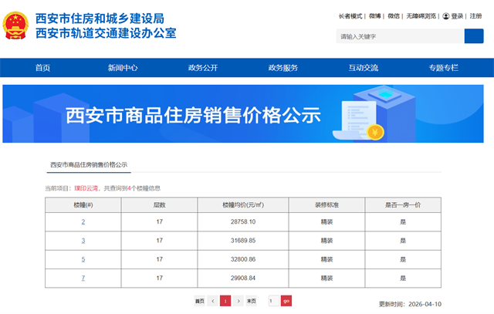Toggle 无障碍浏览 accessibility browsing
The width and height of the screenshot is (494, 314).
[x=421, y=16]
